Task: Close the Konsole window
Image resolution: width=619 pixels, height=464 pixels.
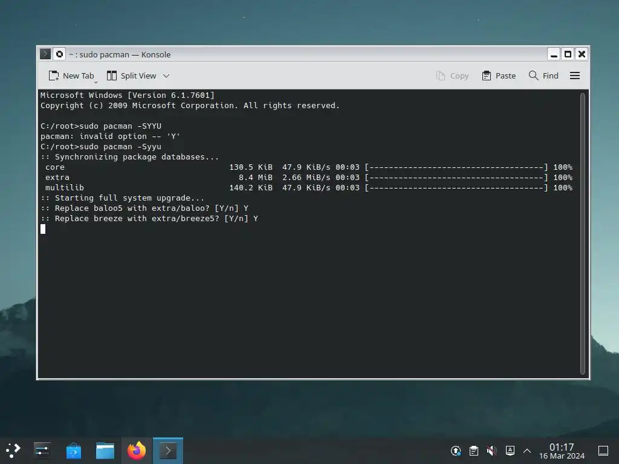Action: pos(582,54)
